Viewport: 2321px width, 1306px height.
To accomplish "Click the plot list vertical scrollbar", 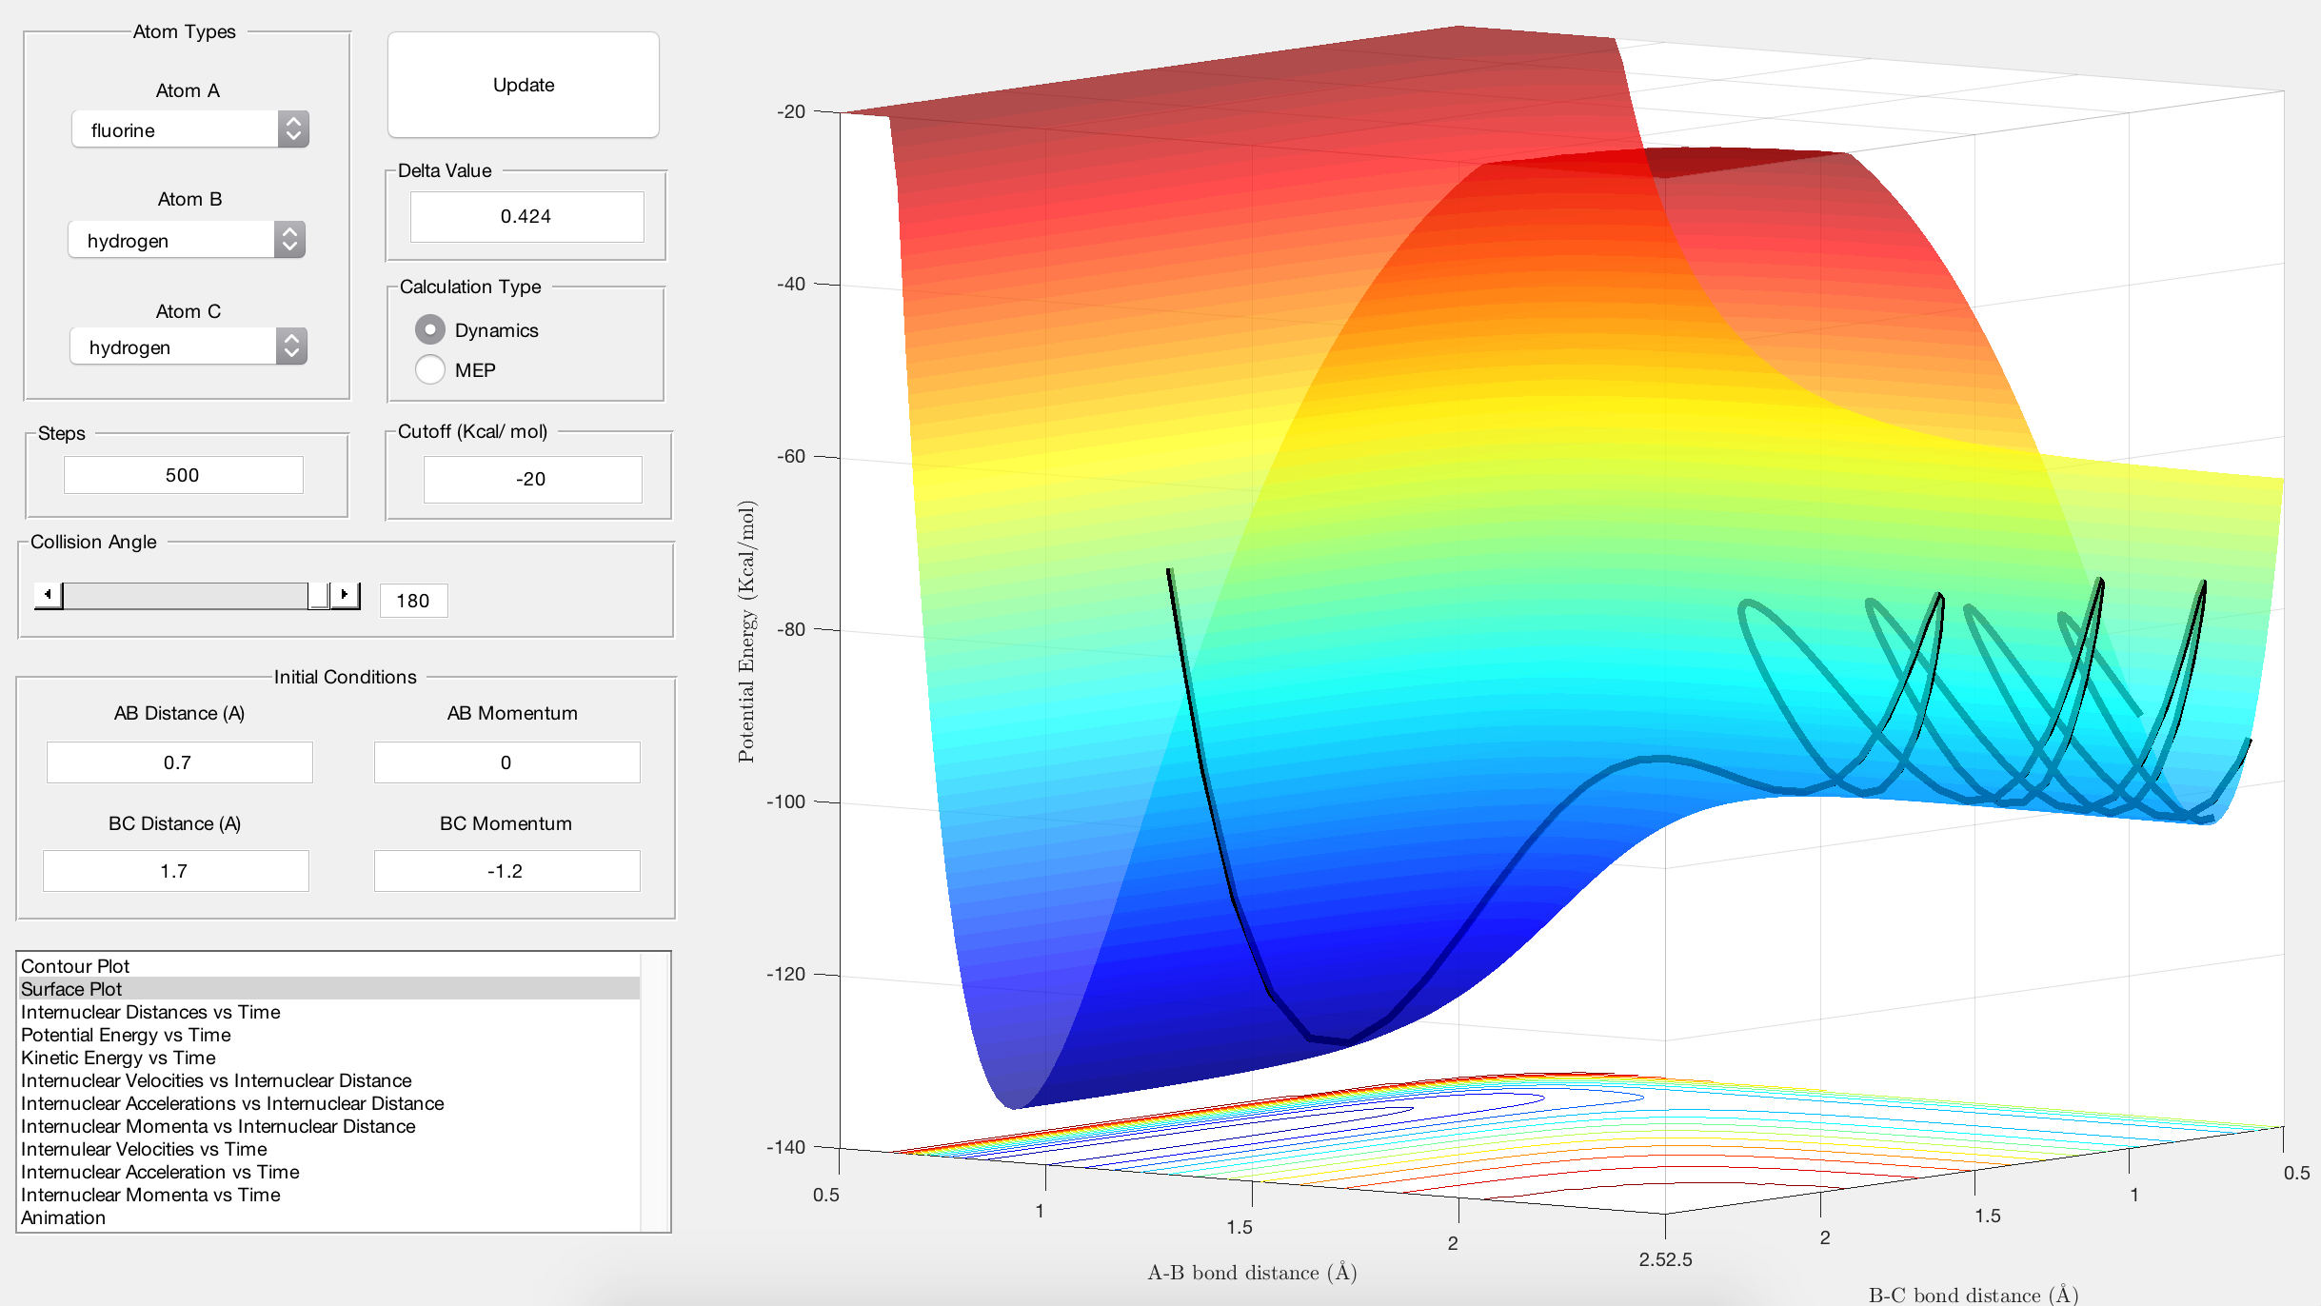I will click(653, 1091).
